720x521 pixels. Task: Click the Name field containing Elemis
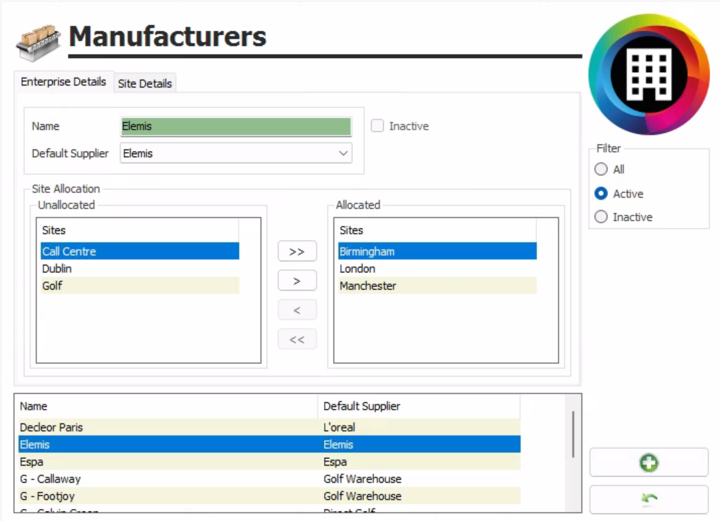click(x=236, y=127)
